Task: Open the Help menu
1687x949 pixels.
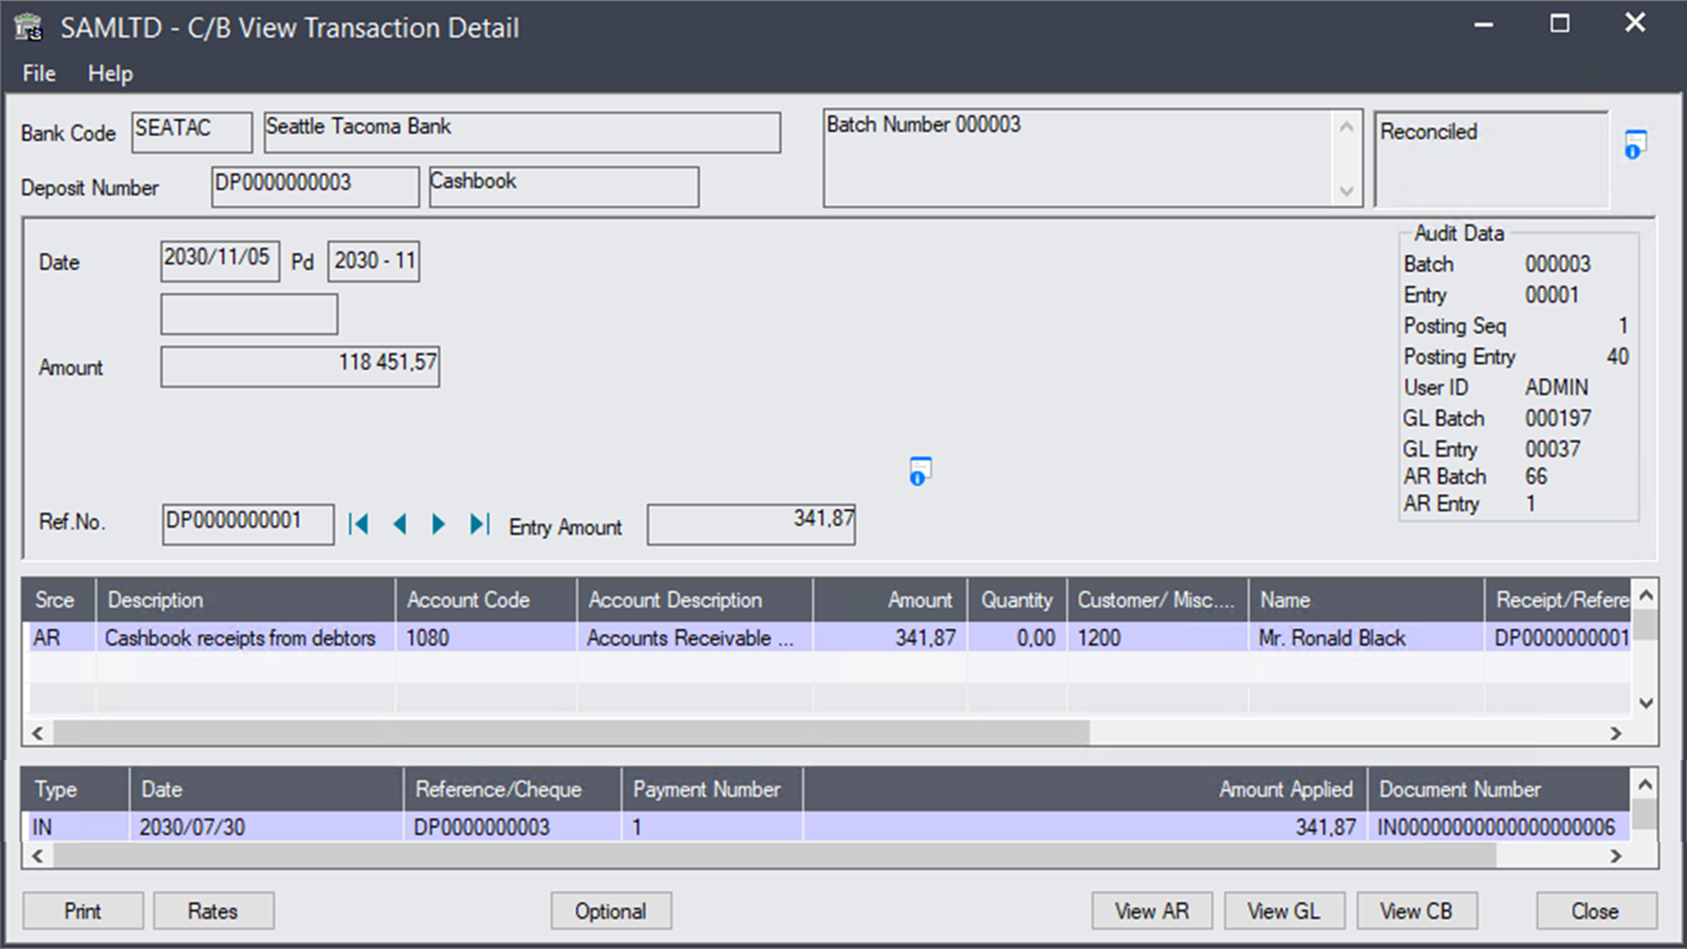Action: pyautogui.click(x=110, y=74)
